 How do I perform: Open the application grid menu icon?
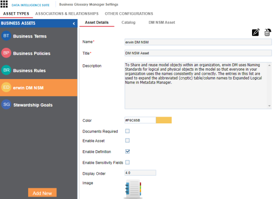pyautogui.click(x=4, y=4)
